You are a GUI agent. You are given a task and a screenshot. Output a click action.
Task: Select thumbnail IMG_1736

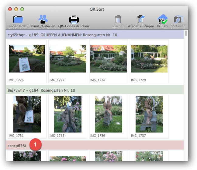[109, 114]
